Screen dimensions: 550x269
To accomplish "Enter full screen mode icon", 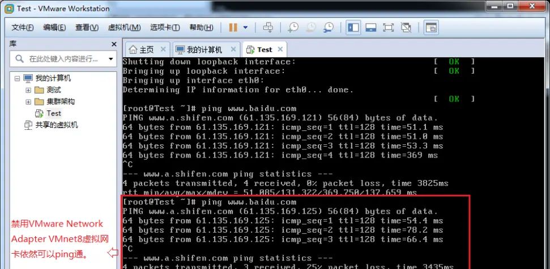I will [x=389, y=27].
